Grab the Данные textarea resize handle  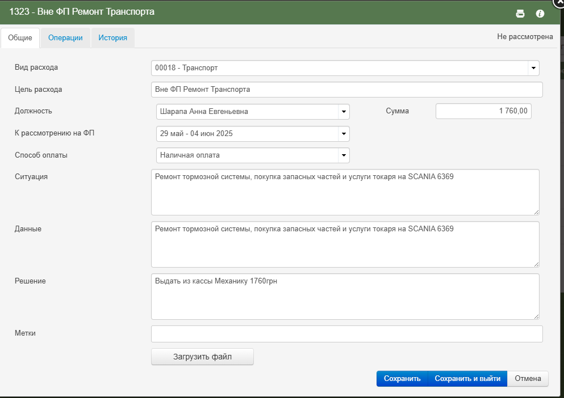pyautogui.click(x=536, y=264)
